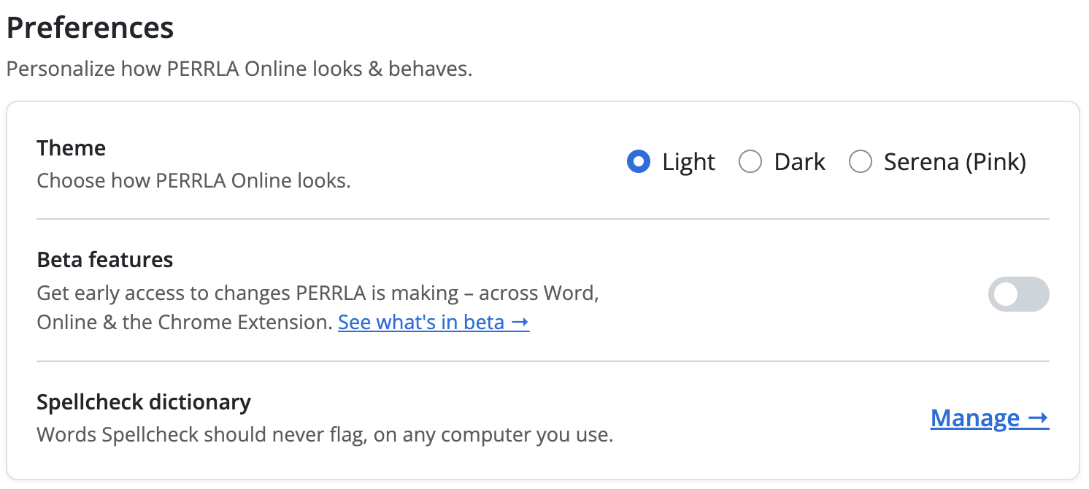This screenshot has height=489, width=1089.
Task: Click the "Spellcheck dictionary" setting label
Action: (144, 402)
